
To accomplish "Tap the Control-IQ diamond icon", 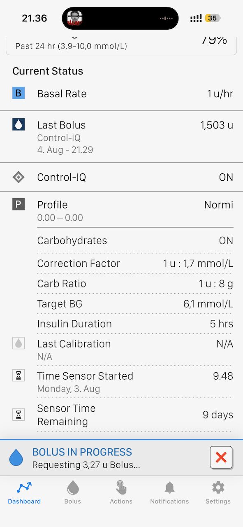I will click(x=19, y=177).
